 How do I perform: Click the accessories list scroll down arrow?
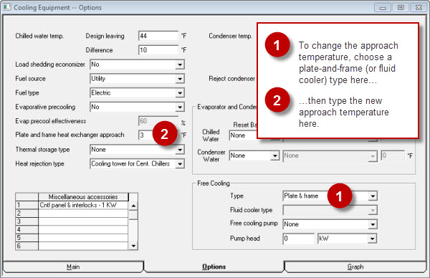(x=133, y=246)
